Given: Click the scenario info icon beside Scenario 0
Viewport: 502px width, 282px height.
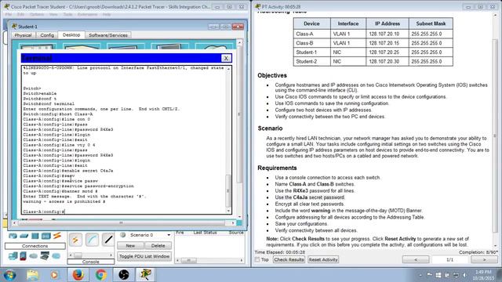Looking at the screenshot, I should coord(122,235).
